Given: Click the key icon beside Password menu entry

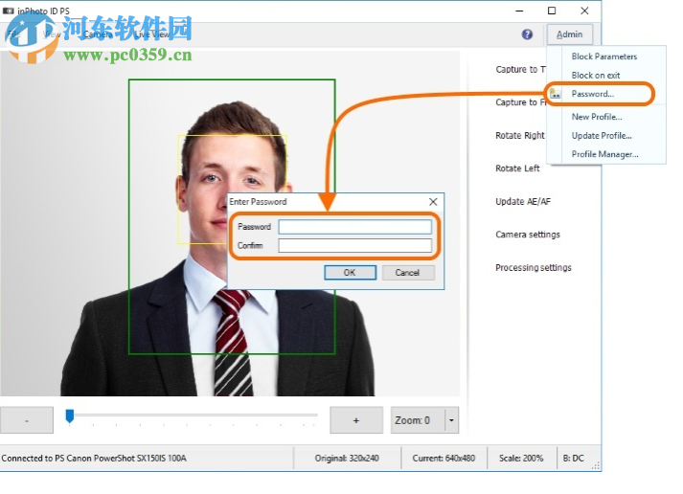Looking at the screenshot, I should [x=555, y=94].
